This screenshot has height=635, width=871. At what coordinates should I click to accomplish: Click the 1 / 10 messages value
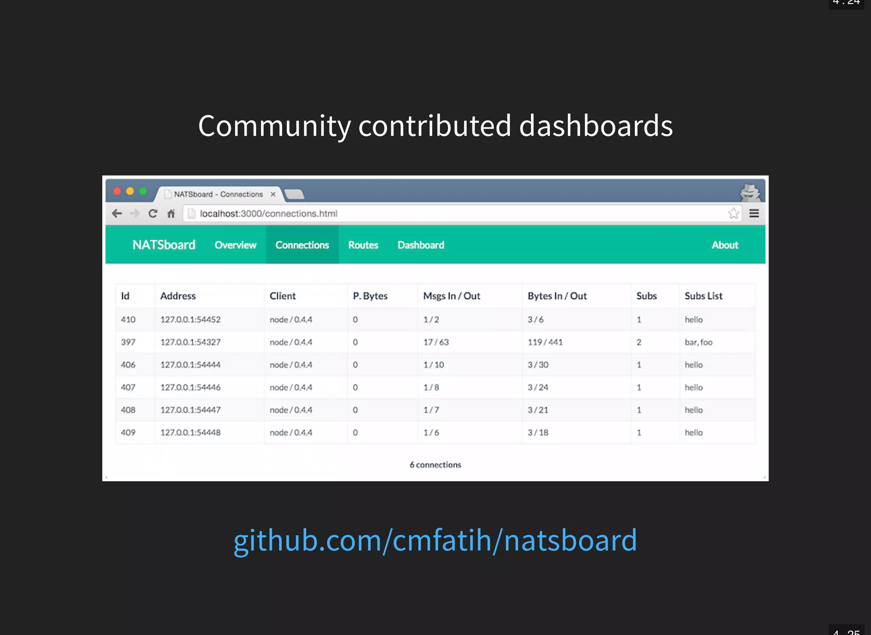[x=433, y=365]
